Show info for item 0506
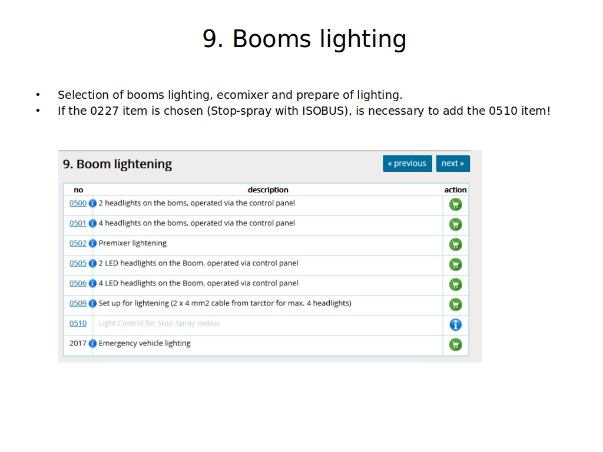The width and height of the screenshot is (603, 452). click(x=92, y=284)
